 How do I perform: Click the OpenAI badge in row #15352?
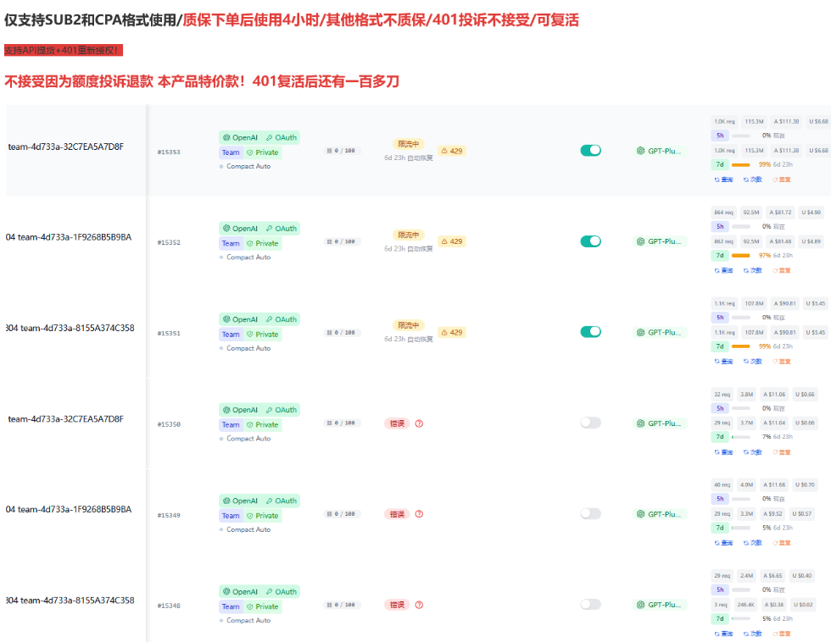(240, 229)
